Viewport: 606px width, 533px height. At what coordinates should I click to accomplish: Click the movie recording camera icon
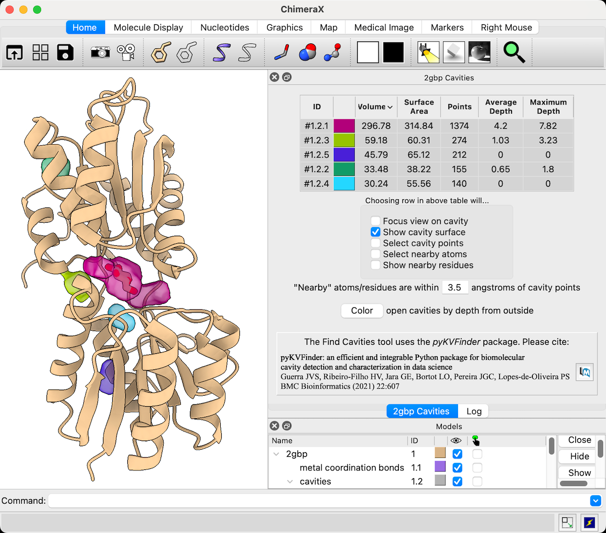click(x=126, y=52)
